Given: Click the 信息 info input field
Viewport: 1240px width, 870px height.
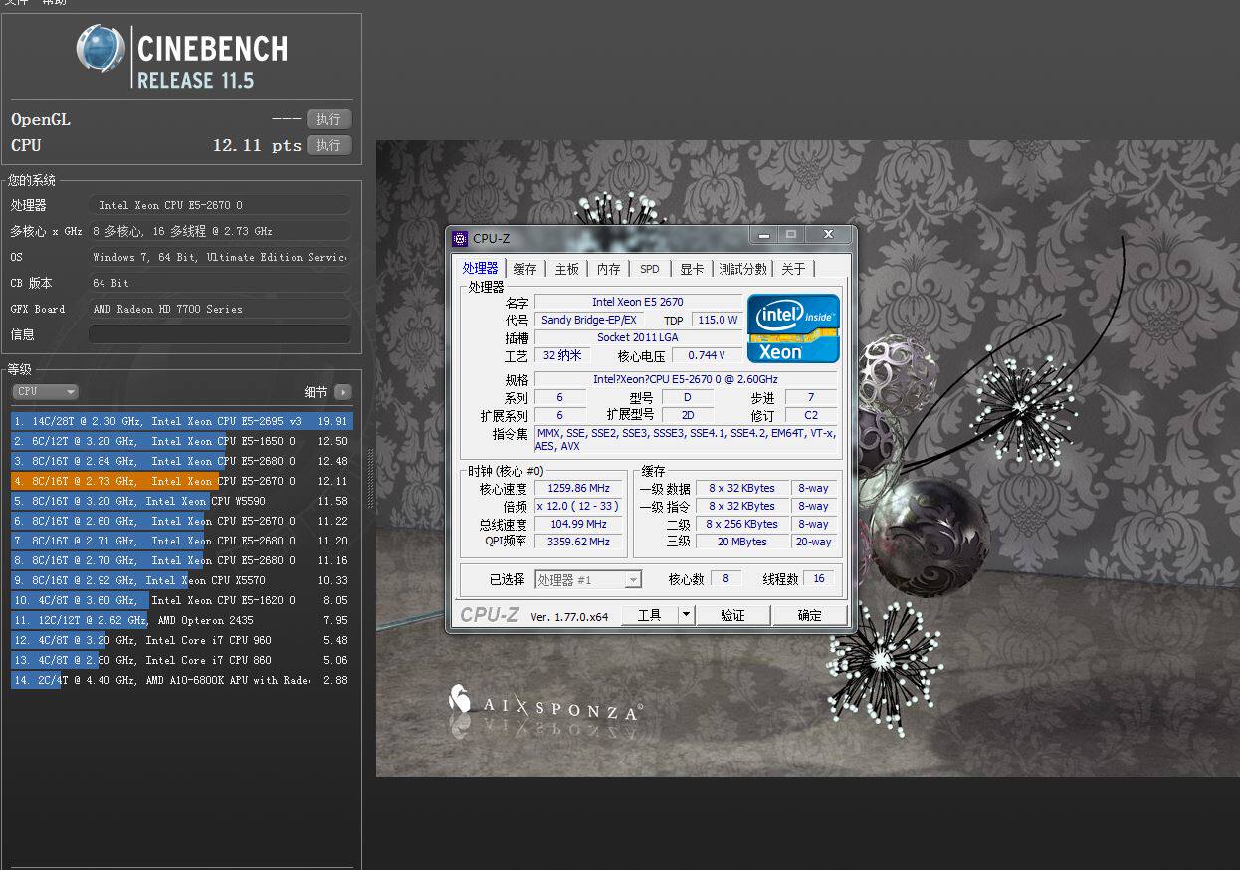Looking at the screenshot, I should pos(220,334).
